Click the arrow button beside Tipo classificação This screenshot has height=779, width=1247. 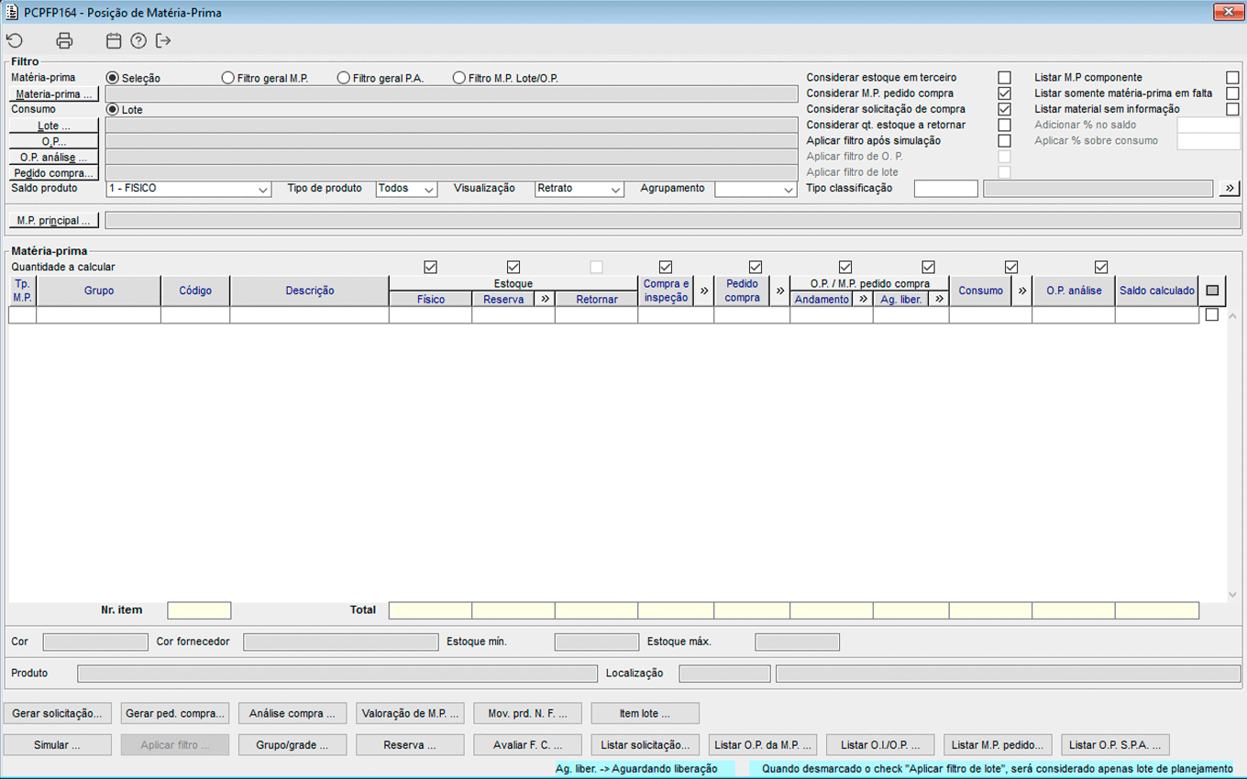point(1230,189)
